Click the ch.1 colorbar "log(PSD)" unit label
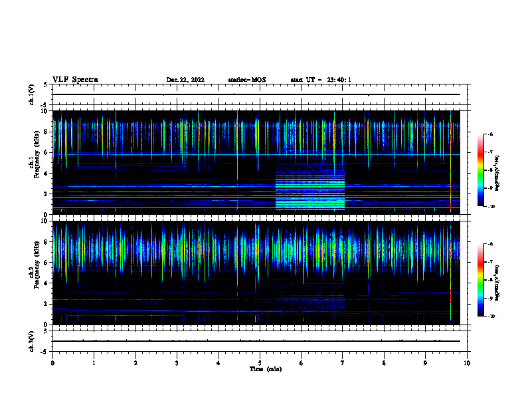This screenshot has width=526, height=407. [497, 174]
